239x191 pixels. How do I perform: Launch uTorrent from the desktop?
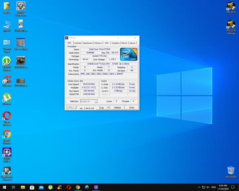pos(7,98)
